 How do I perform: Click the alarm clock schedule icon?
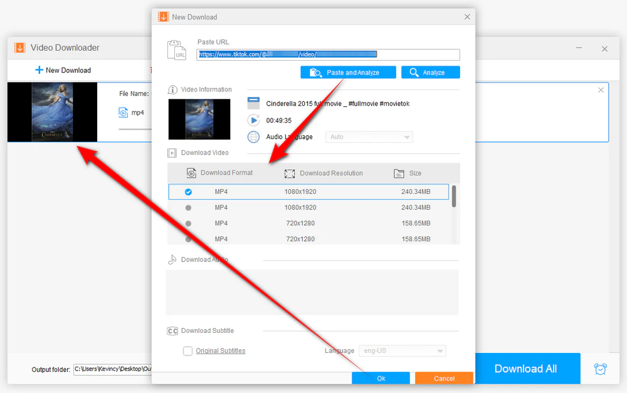tap(600, 369)
